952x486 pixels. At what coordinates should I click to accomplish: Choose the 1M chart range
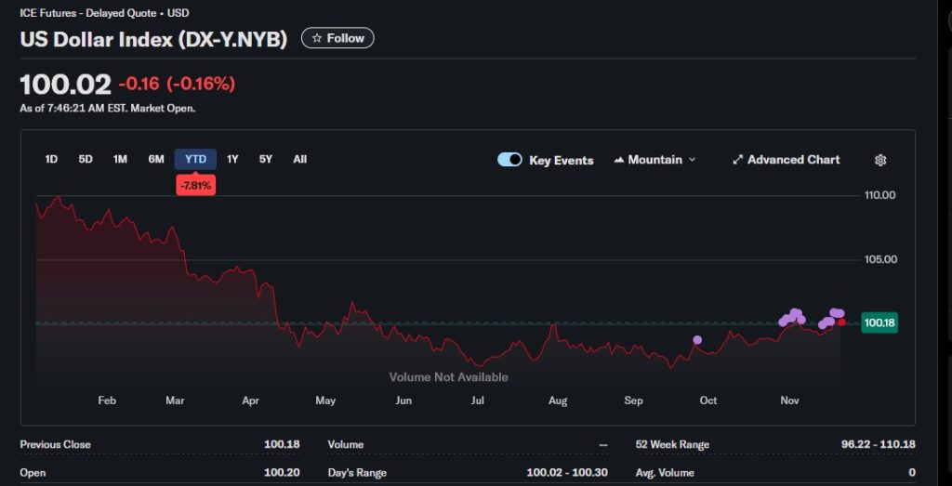point(120,159)
